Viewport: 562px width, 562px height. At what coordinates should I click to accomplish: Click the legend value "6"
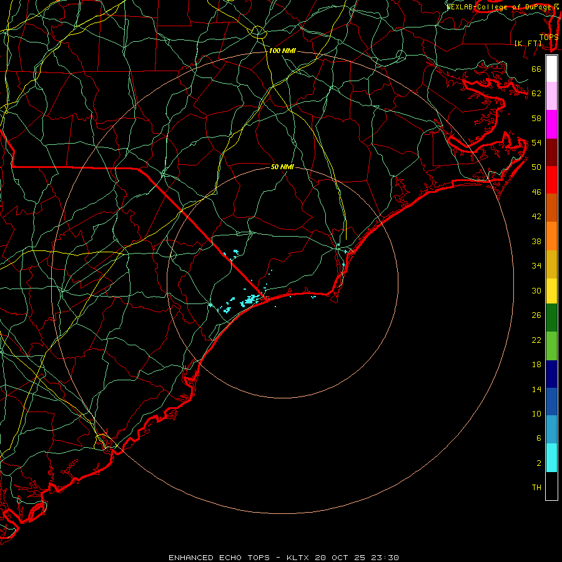(x=538, y=438)
